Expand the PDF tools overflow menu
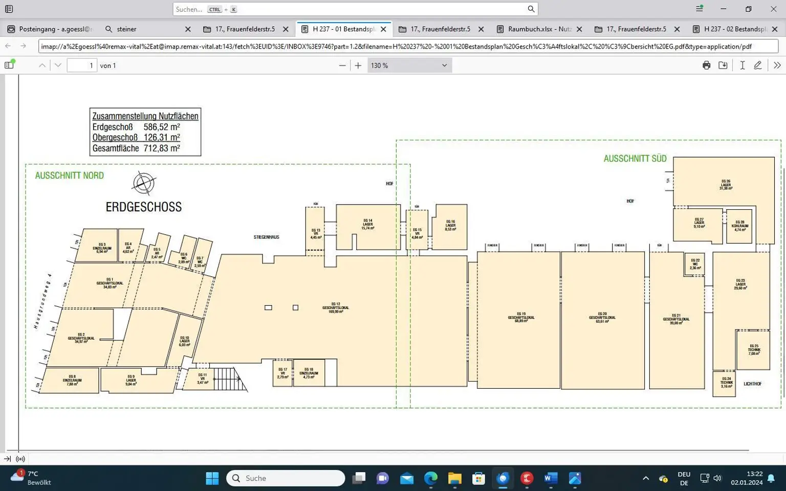 (777, 65)
